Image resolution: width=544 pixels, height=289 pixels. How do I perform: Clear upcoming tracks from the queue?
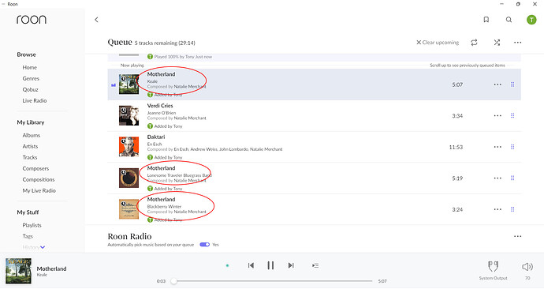pyautogui.click(x=438, y=43)
